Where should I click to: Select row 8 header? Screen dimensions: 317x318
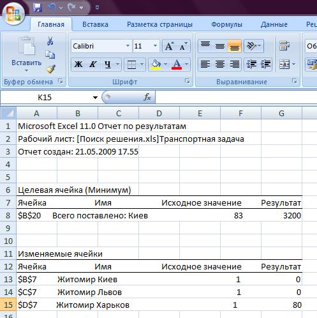[x=8, y=215]
